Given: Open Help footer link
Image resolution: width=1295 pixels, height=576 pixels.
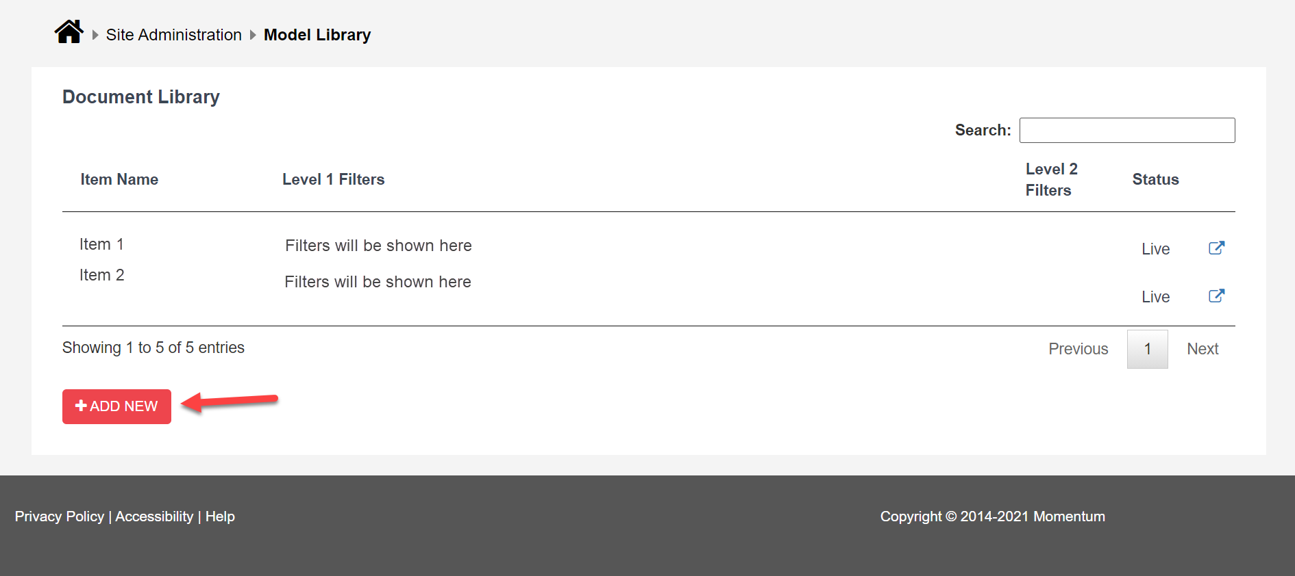Looking at the screenshot, I should click(x=220, y=516).
